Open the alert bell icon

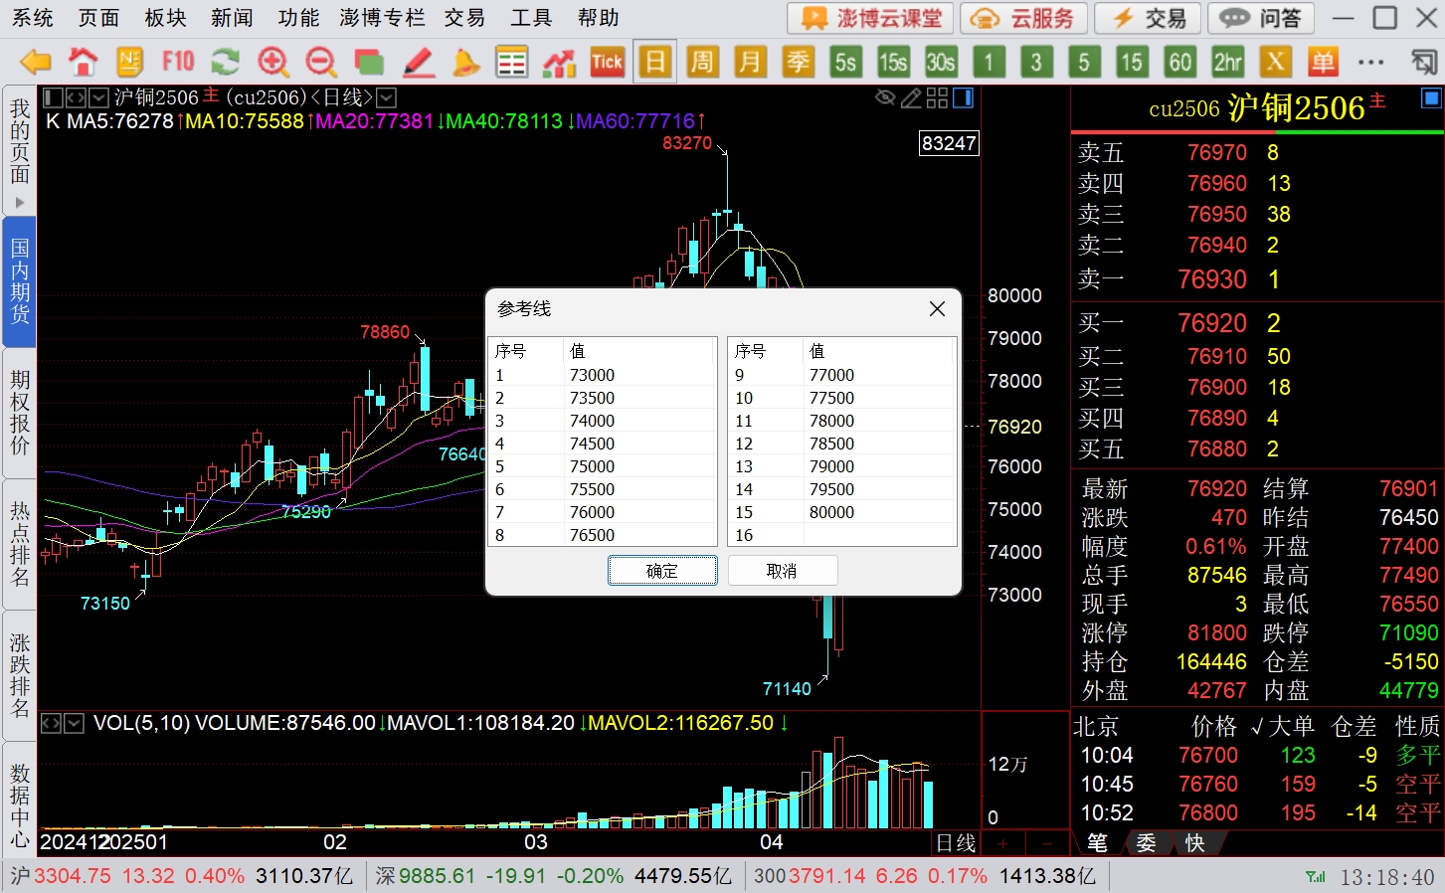[x=465, y=62]
